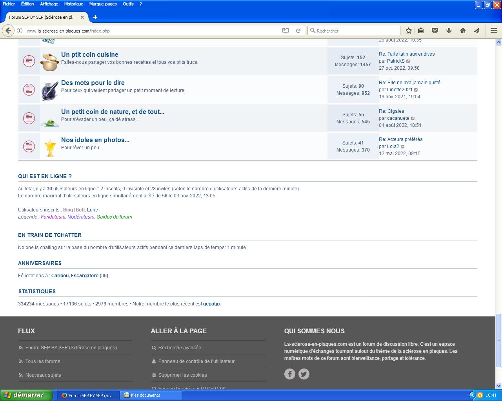
Task: Open forum Un ptit coin cuisine
Action: (90, 54)
